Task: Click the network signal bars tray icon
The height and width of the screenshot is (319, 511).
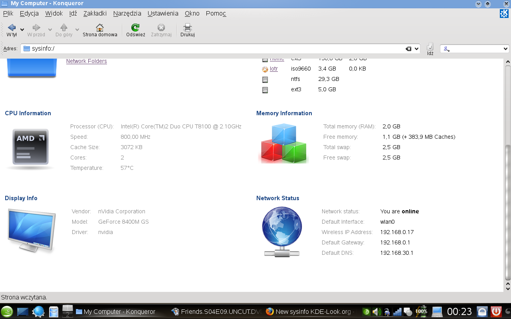Action: [397, 312]
